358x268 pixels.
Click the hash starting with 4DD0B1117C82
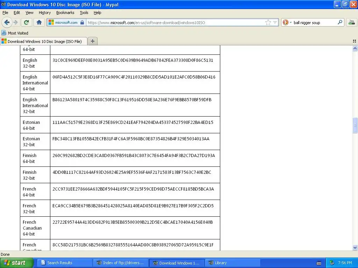pos(132,172)
